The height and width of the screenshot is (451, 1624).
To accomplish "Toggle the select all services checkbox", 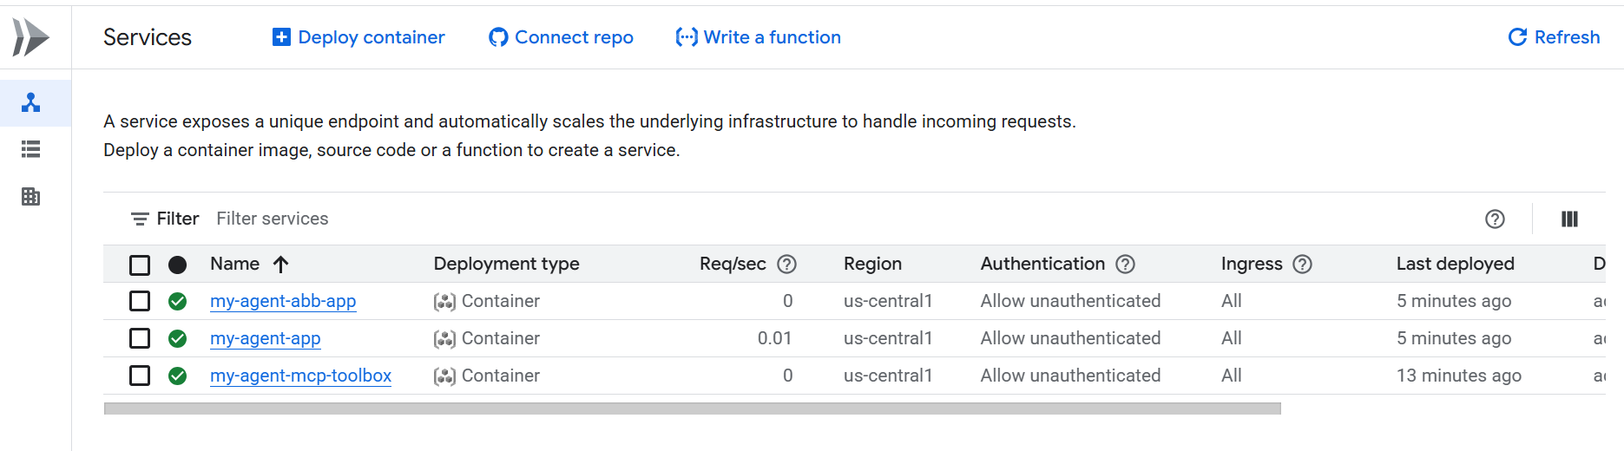I will (x=140, y=265).
